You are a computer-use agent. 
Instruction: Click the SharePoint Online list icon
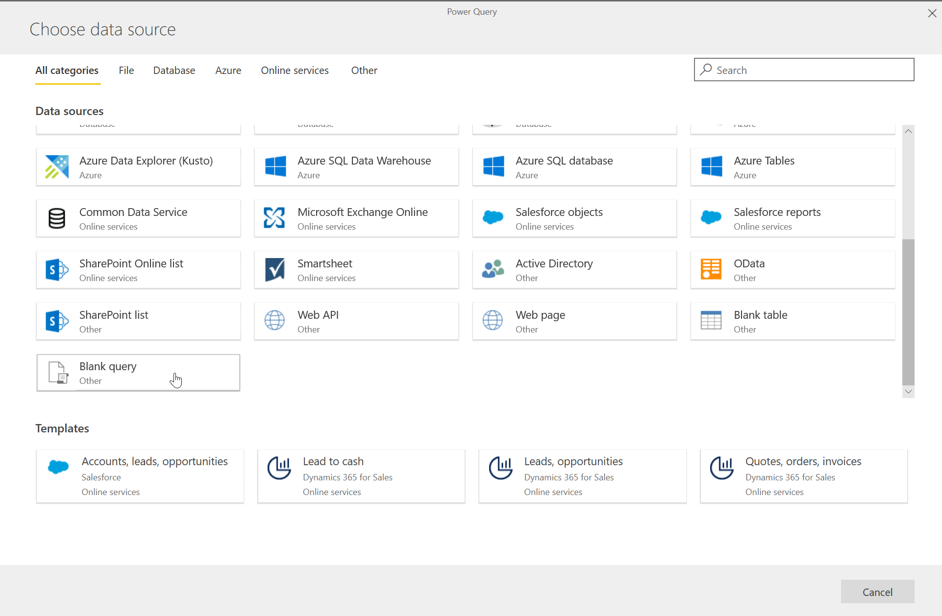[x=57, y=270]
